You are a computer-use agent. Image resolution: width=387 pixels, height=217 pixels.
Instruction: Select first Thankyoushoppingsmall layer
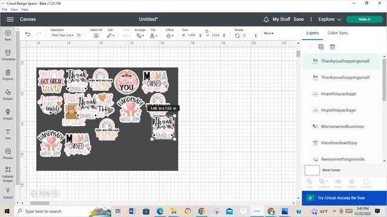342,61
